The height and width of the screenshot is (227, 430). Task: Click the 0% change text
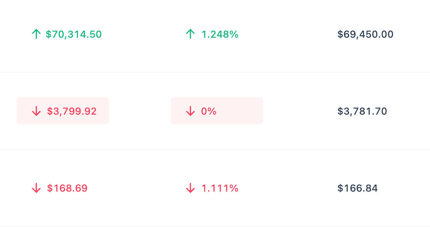click(x=209, y=112)
